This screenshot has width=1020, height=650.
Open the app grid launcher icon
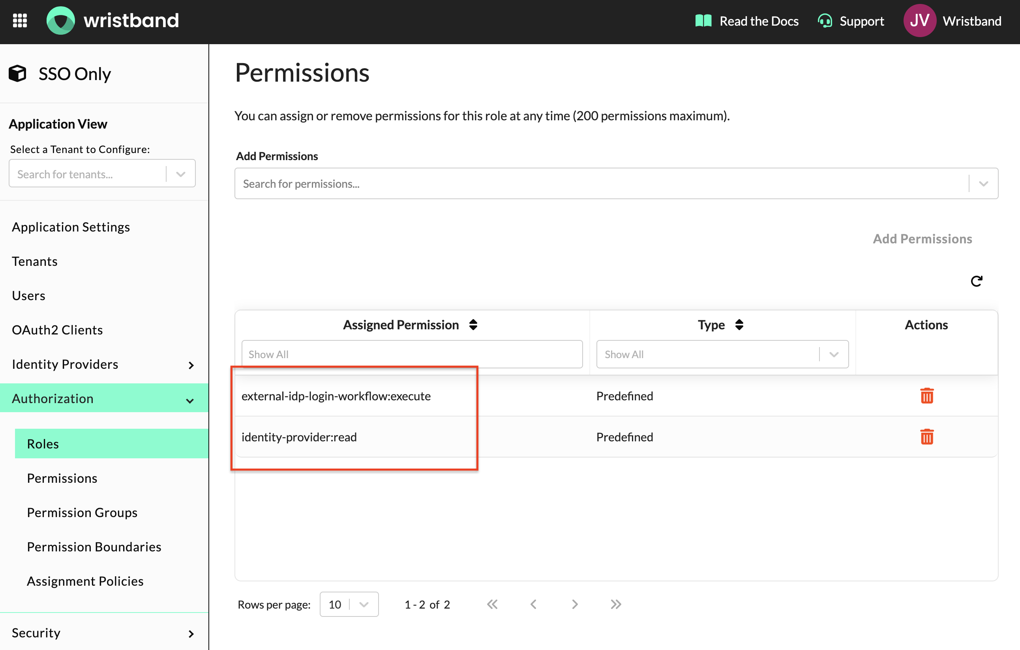(20, 21)
